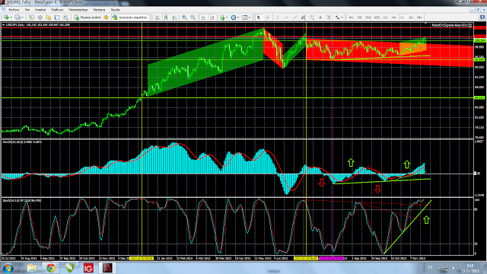The width and height of the screenshot is (487, 274).
Task: Switch chart to candlestick style
Action: tap(166, 18)
